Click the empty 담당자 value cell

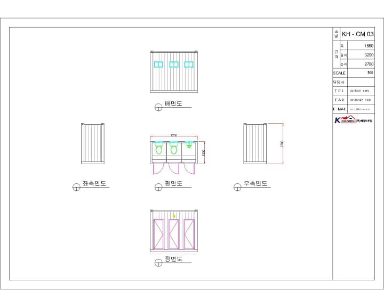tap(361, 82)
